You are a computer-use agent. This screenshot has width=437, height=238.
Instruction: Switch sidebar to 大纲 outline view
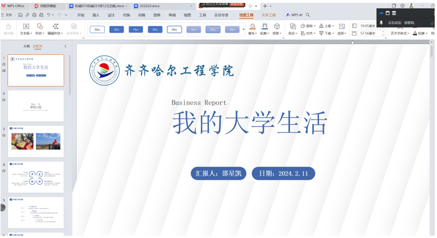coord(26,46)
